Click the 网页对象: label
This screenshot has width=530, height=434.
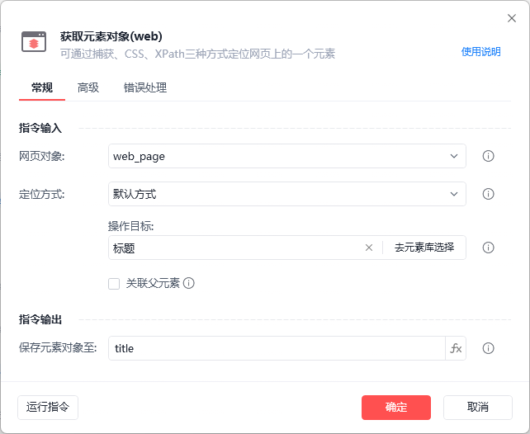(41, 157)
